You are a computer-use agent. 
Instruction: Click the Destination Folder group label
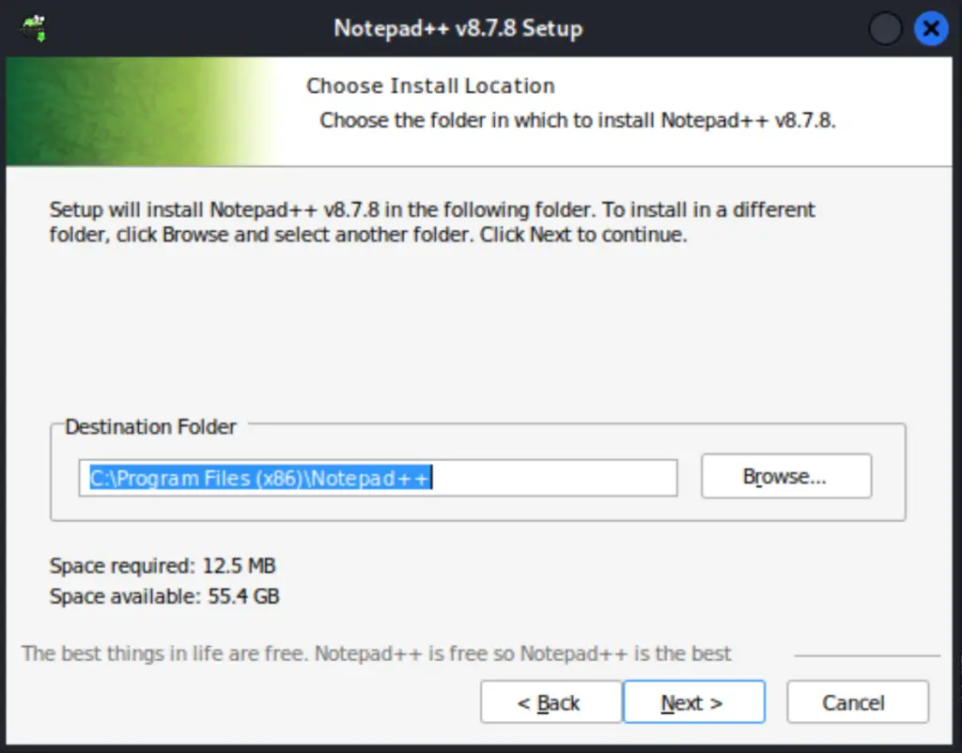point(150,427)
